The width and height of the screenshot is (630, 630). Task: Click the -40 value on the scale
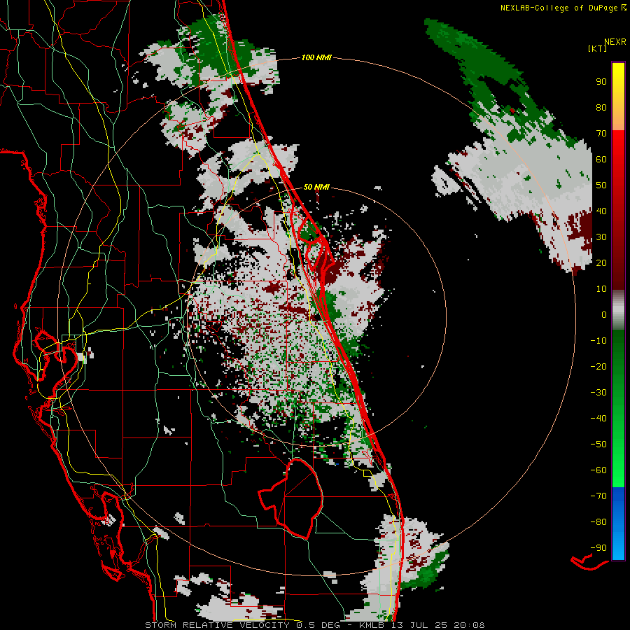[598, 419]
